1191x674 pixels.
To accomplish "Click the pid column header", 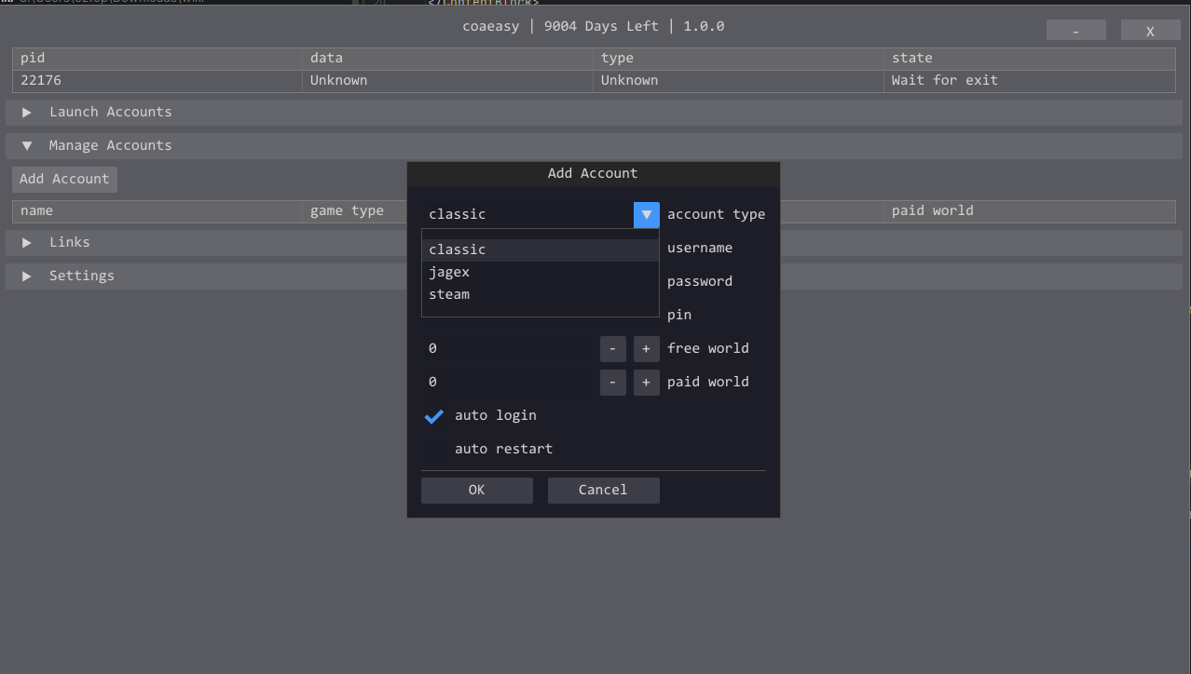I will 157,58.
